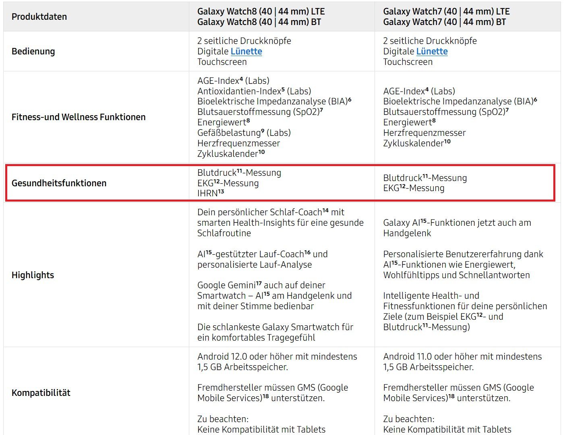Click 2 seitliche Druckknöpfe in Watch7 column
The image size is (565, 435).
[x=430, y=41]
